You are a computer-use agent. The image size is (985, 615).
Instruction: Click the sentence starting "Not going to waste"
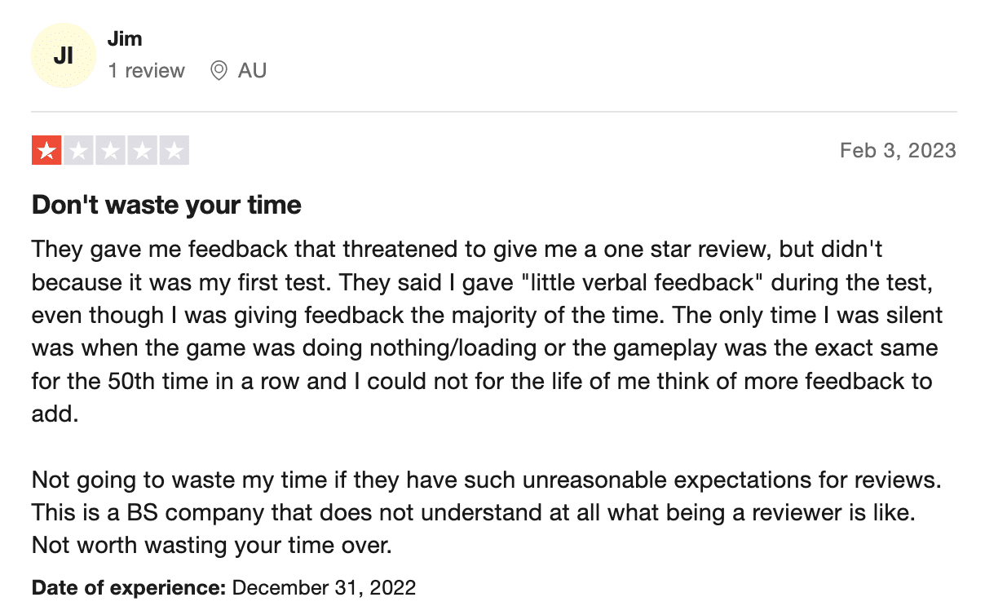tap(487, 480)
